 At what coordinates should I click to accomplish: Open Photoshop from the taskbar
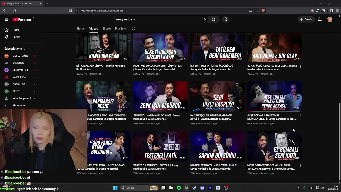(218, 188)
